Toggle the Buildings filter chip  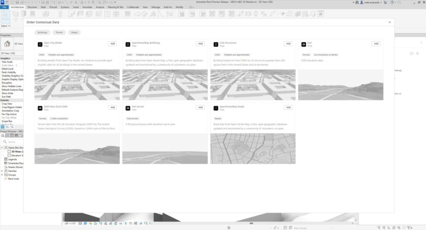42,32
